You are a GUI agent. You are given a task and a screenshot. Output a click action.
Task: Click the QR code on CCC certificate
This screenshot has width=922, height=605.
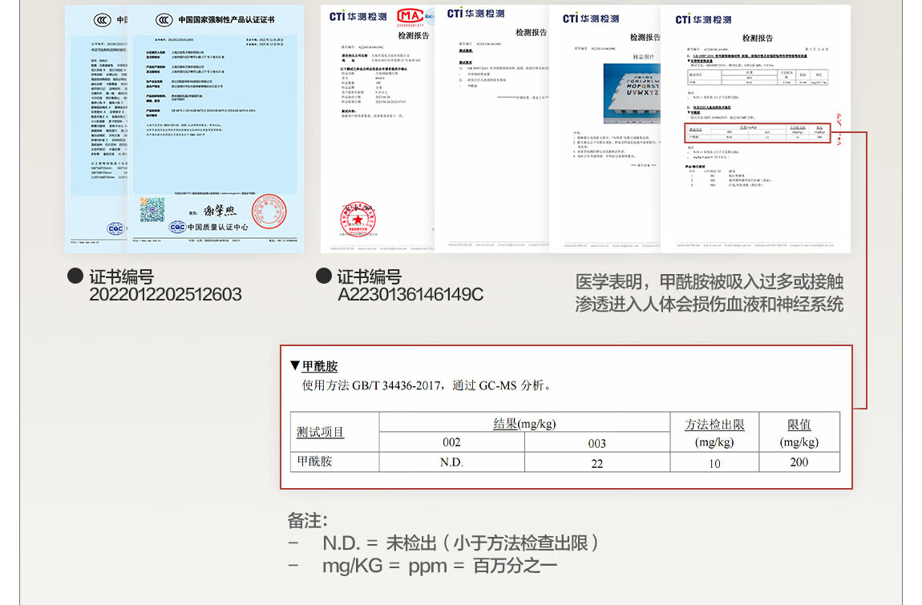click(152, 210)
